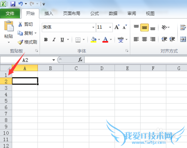Open the undo history dropdown
Image resolution: width=187 pixels, height=148 pixels.
pos(26,4)
